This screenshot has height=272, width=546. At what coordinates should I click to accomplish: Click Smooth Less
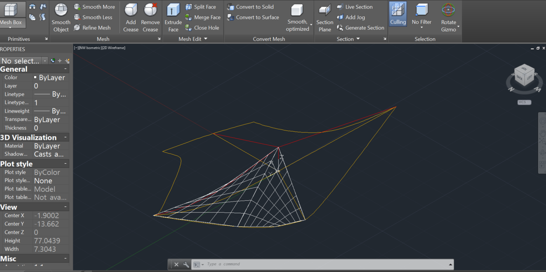coord(93,17)
